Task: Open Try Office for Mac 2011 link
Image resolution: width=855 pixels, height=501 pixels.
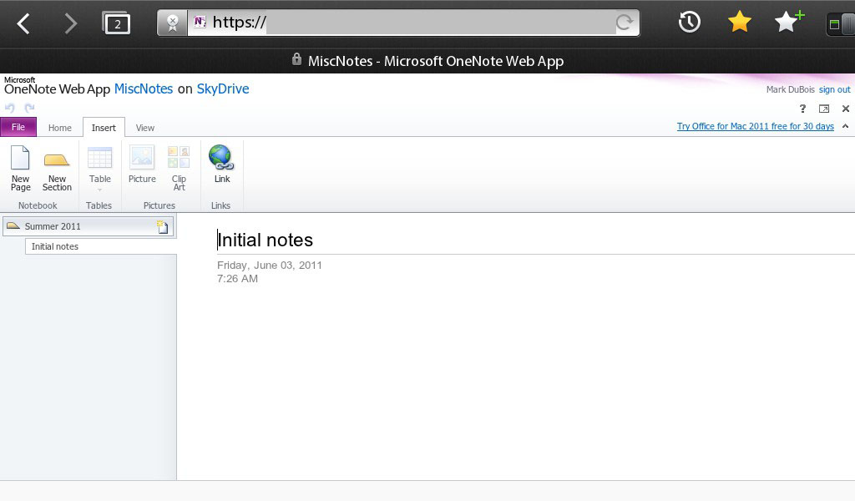Action: coord(755,126)
